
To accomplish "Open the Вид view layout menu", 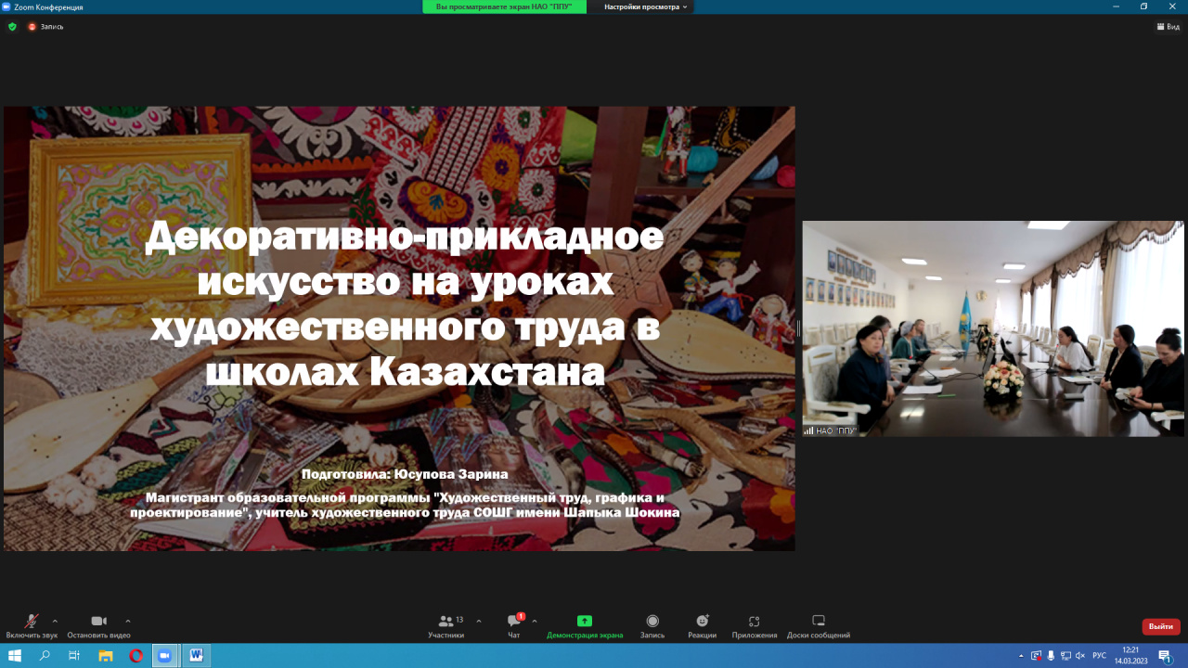I will 1168,27.
